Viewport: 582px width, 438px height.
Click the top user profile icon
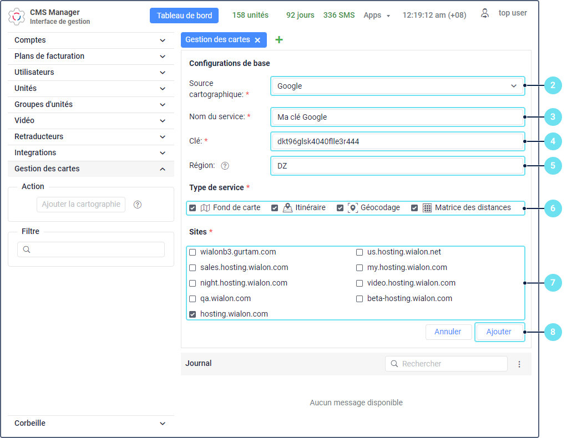point(485,14)
